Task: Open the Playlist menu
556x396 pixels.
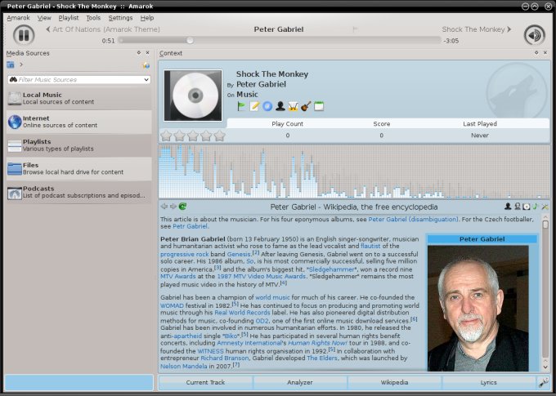Action: coord(69,18)
